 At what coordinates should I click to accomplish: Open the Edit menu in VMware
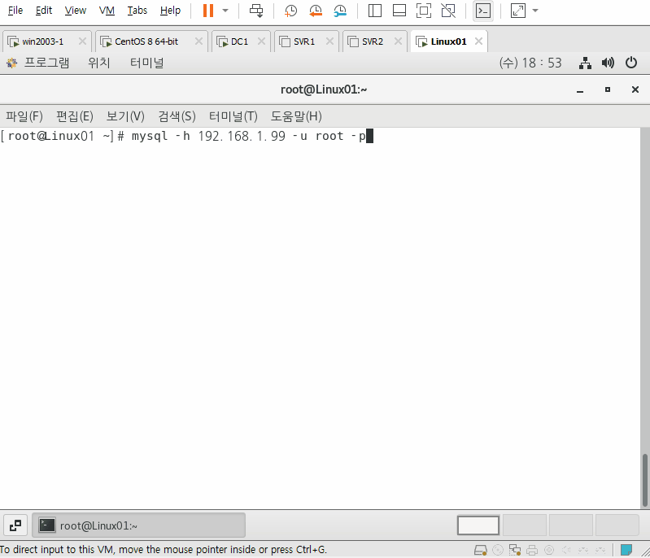[44, 11]
